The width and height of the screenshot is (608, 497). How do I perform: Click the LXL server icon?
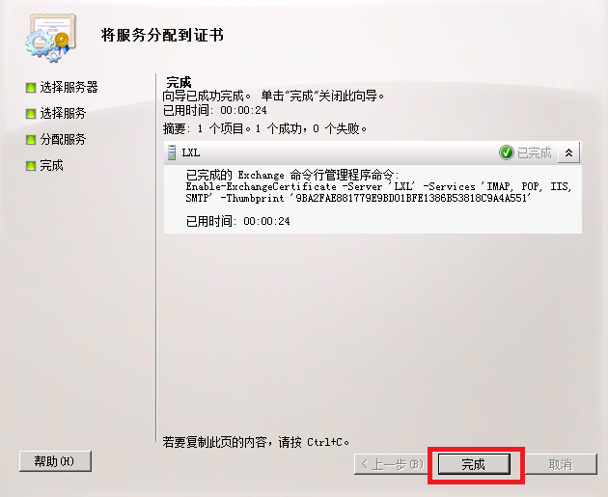click(172, 152)
